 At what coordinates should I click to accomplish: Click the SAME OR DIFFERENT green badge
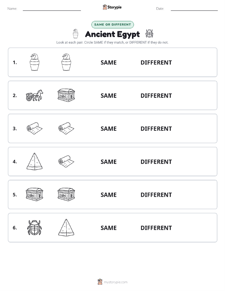pos(112,24)
